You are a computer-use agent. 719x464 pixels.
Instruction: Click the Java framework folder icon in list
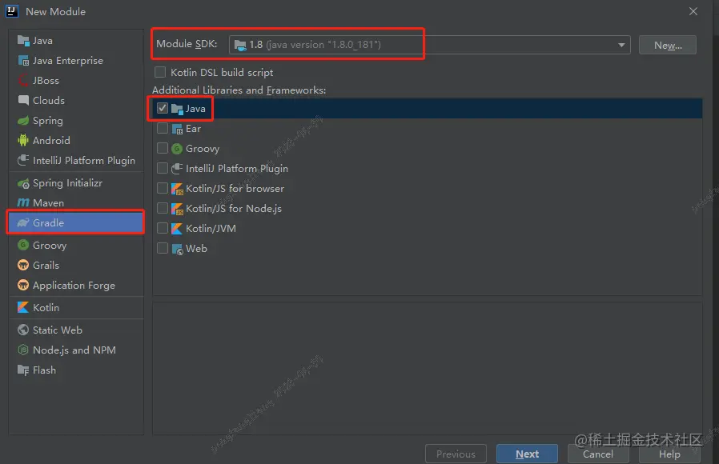(x=177, y=109)
